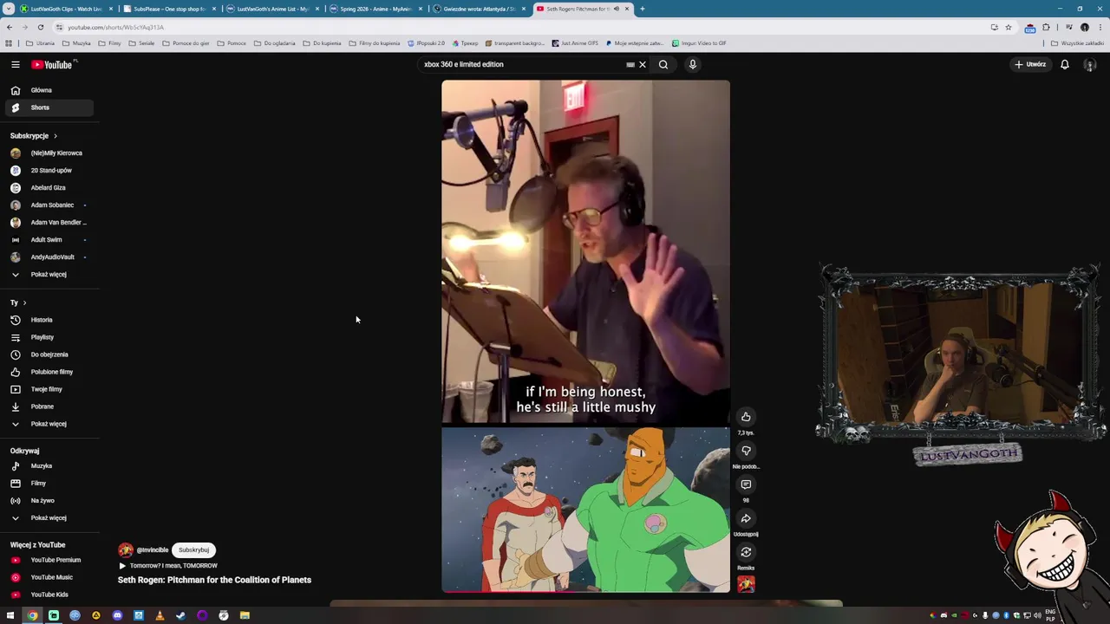The image size is (1110, 624).
Task: Open Windows Start menu
Action: pyautogui.click(x=10, y=615)
